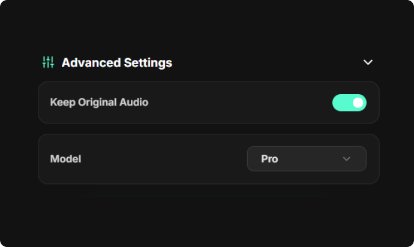This screenshot has height=247, width=414.
Task: Click the Model label text
Action: (66, 159)
